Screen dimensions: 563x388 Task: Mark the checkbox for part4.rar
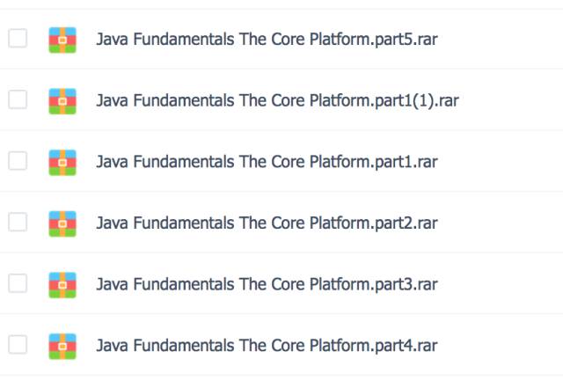tap(18, 345)
